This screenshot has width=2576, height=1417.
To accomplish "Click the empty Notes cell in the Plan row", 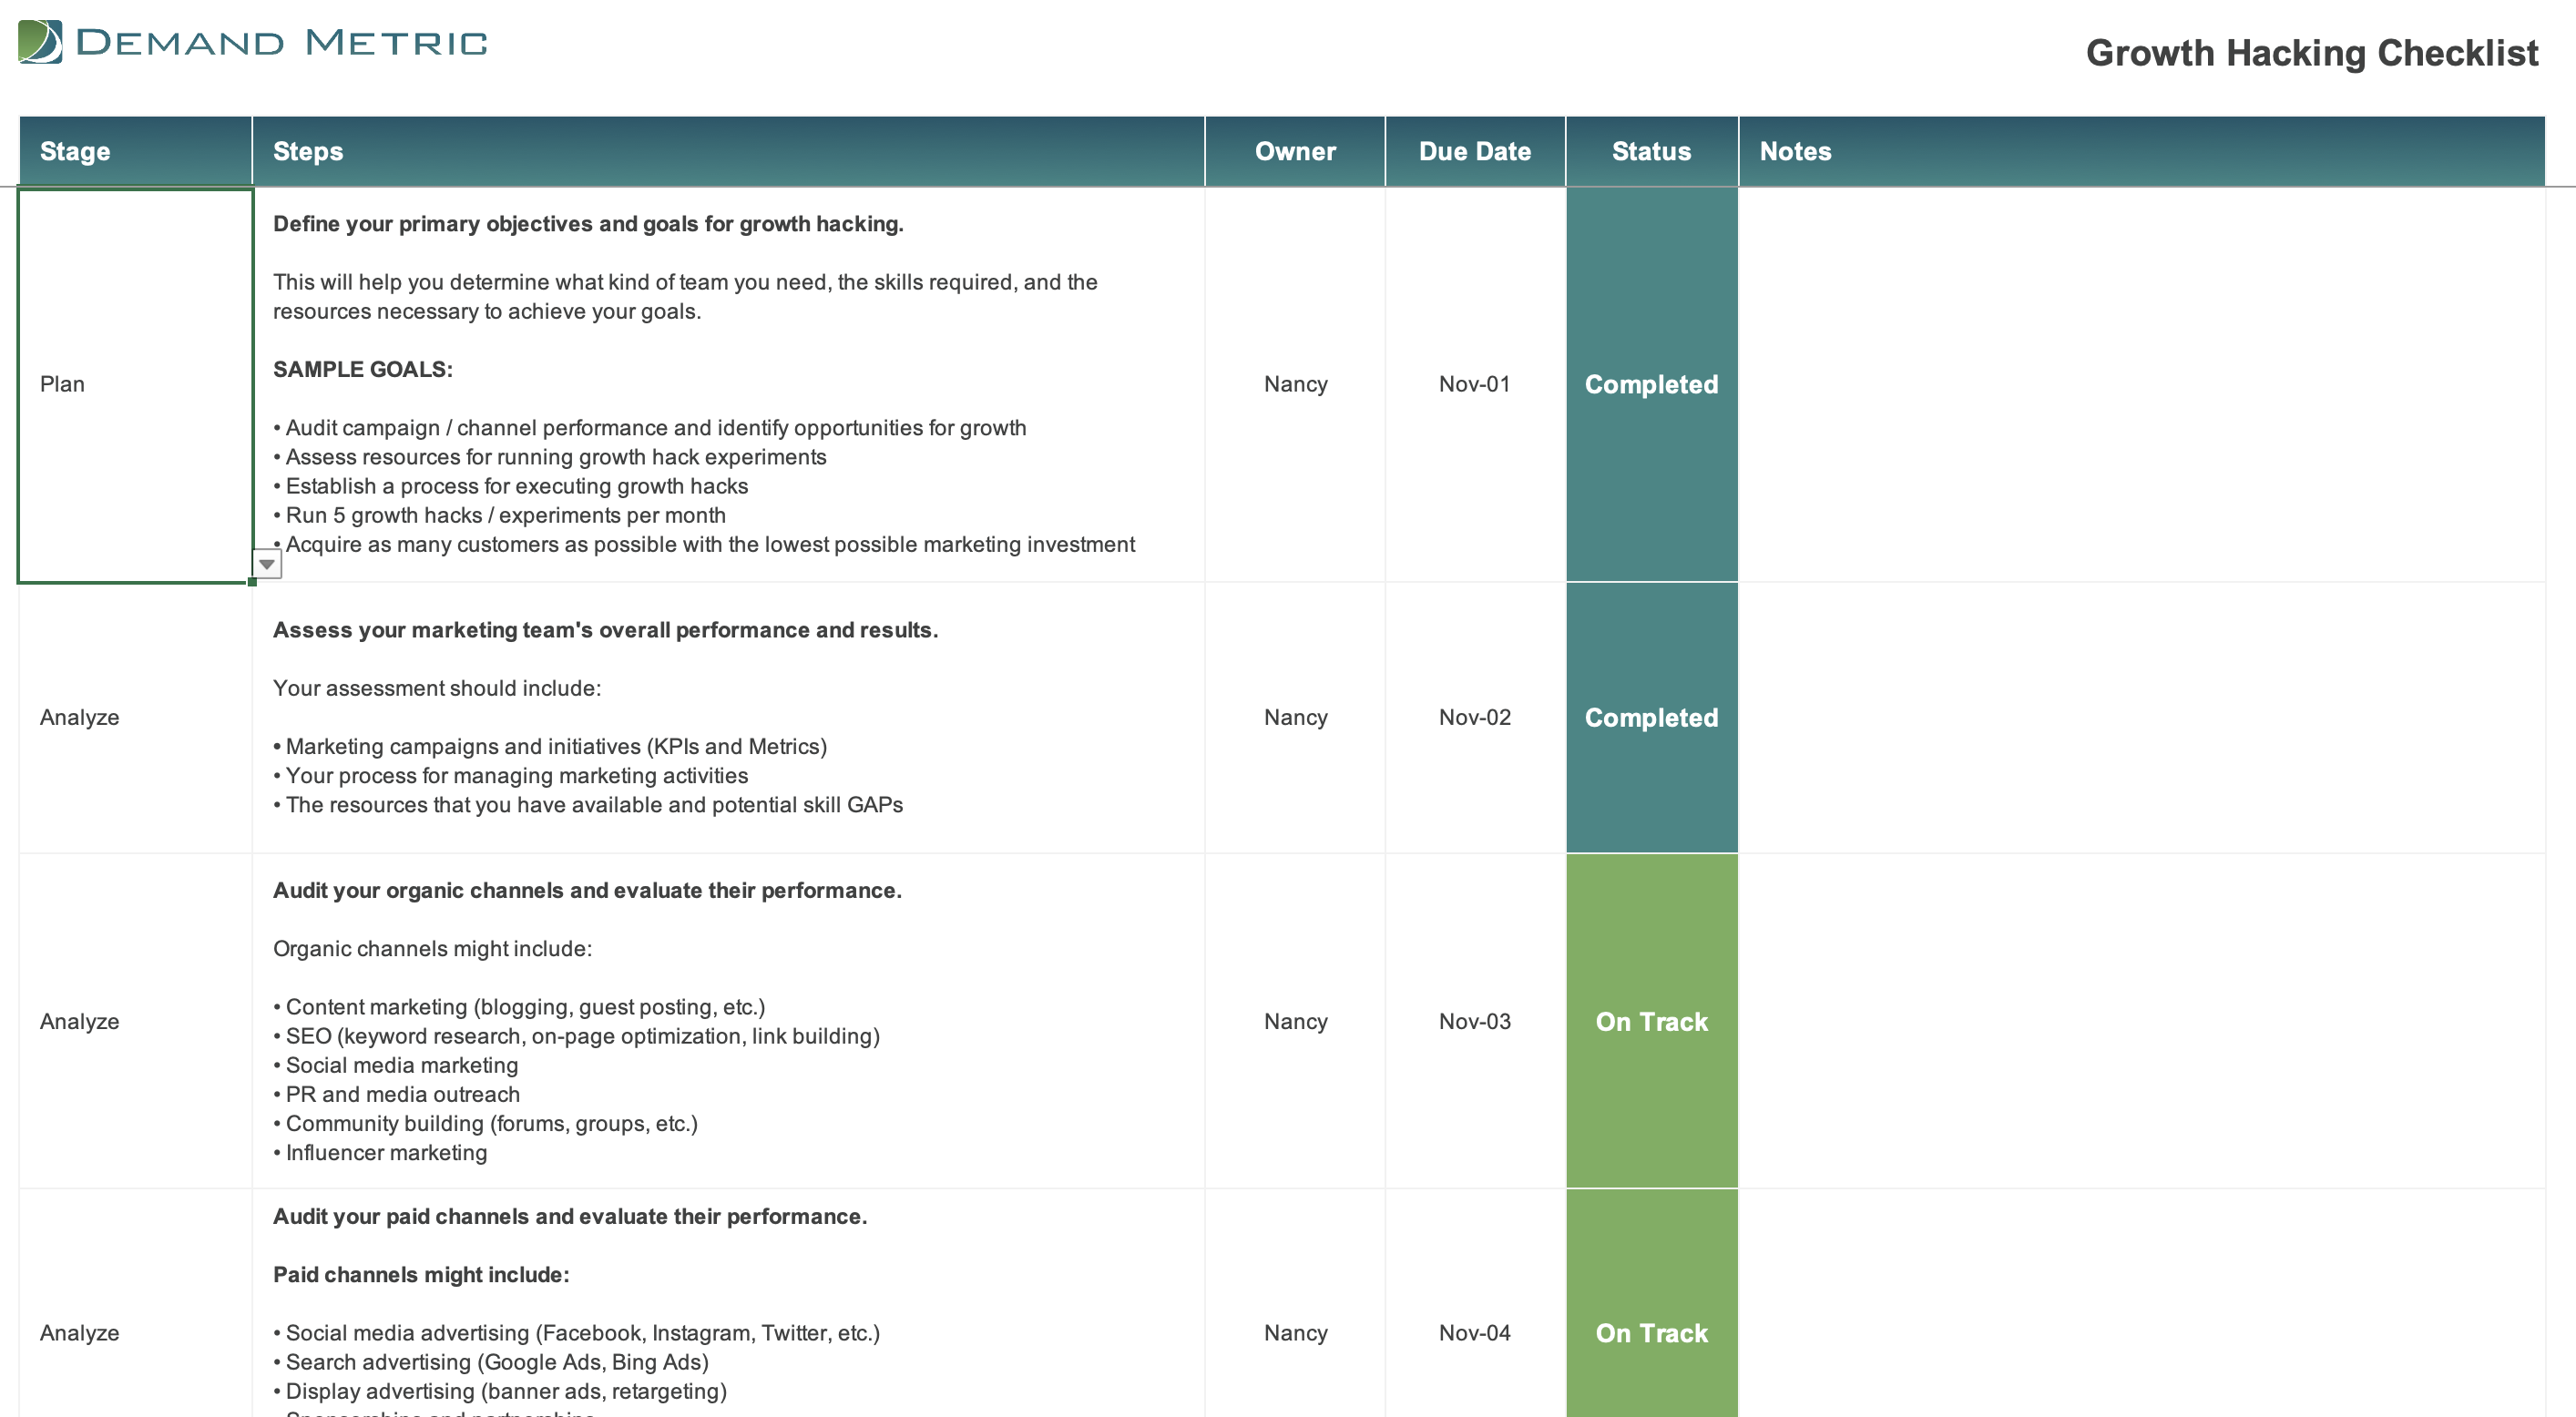I will click(2142, 385).
